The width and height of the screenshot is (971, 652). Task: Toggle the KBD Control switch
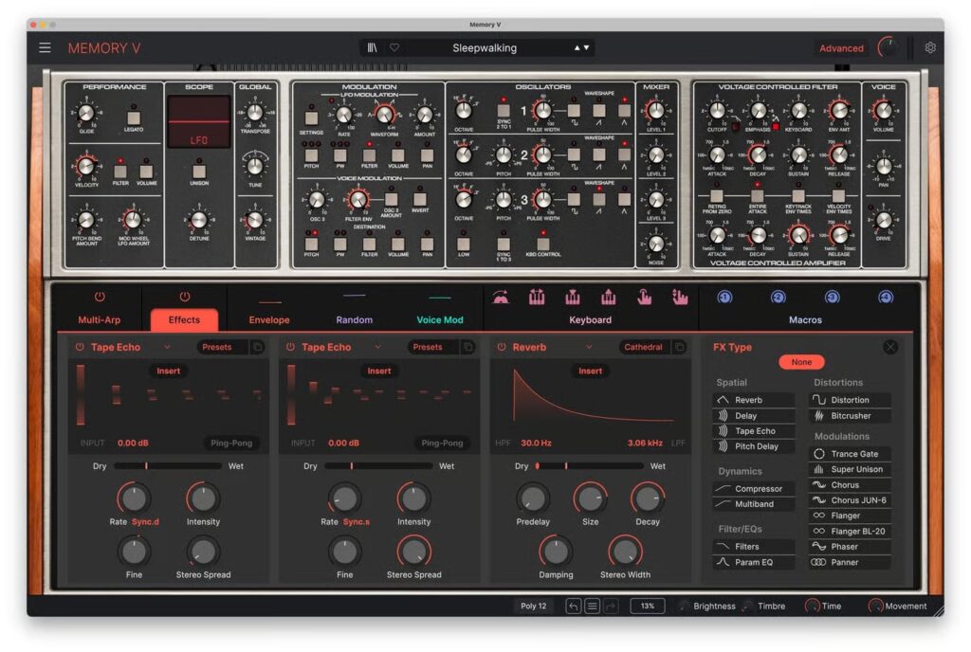[x=543, y=244]
